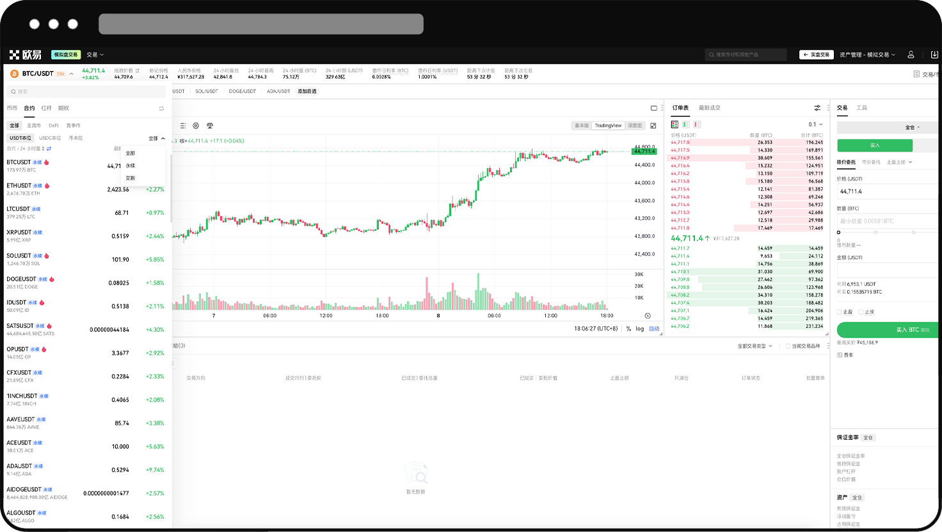Viewport: 942px width, 532px height.
Task: Open the 0.1 depth precision dropdown
Action: tap(815, 125)
